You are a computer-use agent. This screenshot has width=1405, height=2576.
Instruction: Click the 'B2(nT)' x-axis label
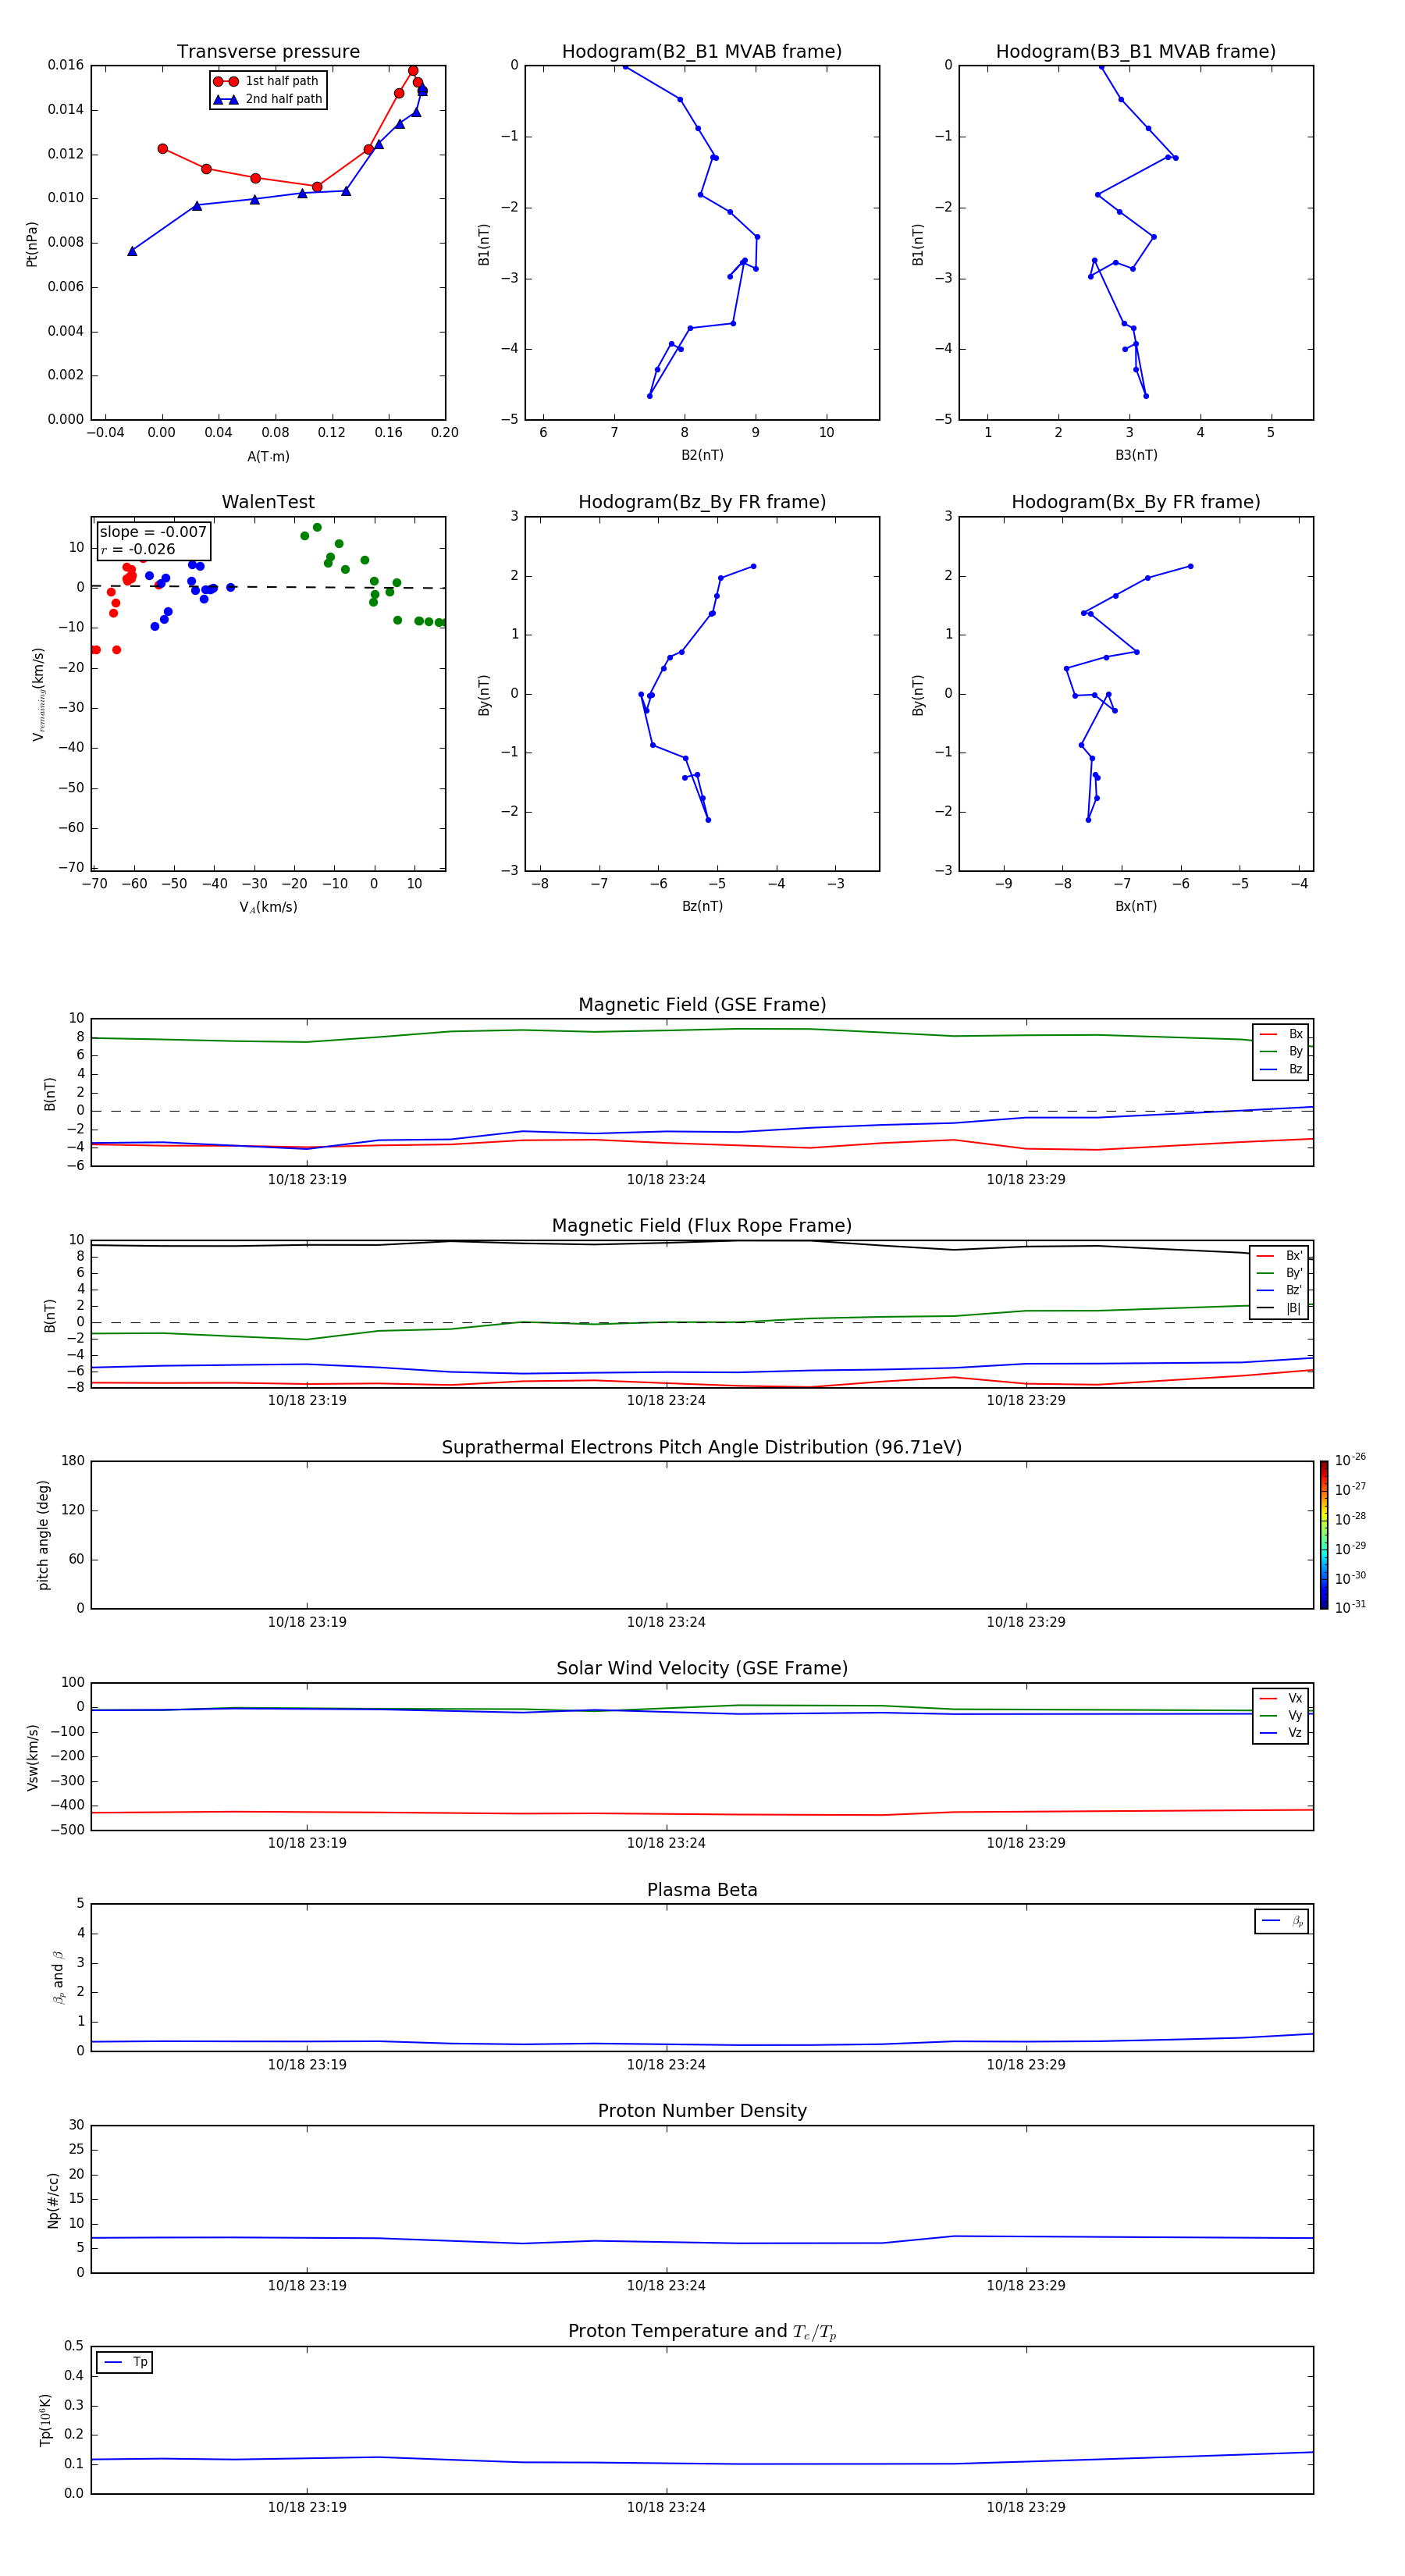coord(702,455)
